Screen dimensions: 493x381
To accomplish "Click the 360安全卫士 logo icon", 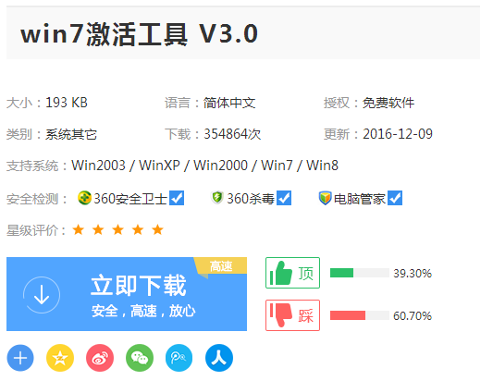I will coord(84,198).
